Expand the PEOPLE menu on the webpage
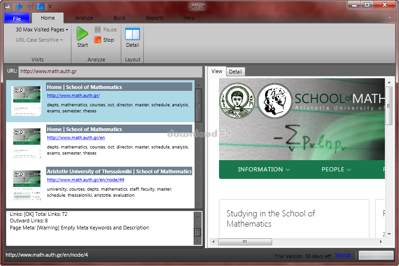This screenshot has width=399, height=266. (336, 170)
